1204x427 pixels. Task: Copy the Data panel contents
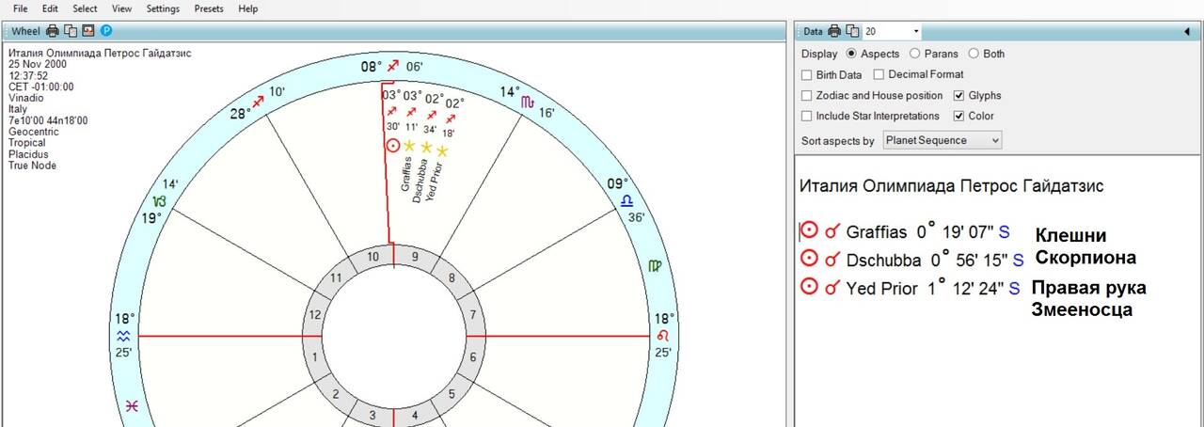tap(852, 31)
